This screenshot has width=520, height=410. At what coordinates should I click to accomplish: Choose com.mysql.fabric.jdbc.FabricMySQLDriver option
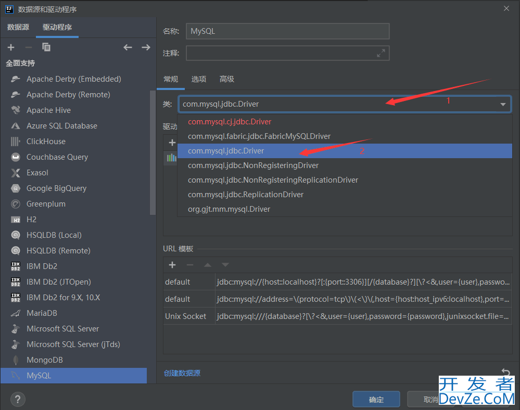pyautogui.click(x=345, y=136)
